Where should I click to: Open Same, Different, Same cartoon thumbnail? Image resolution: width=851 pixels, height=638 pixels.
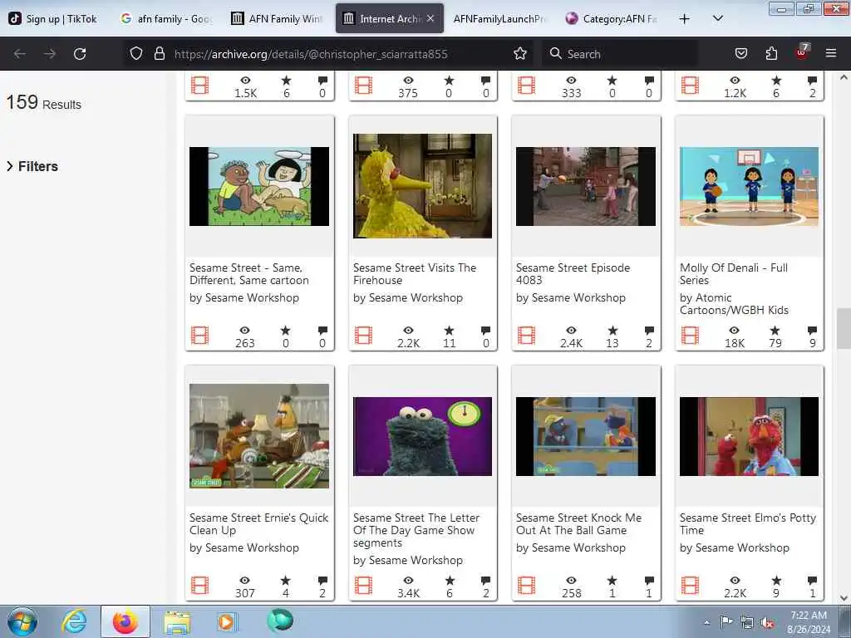(259, 186)
